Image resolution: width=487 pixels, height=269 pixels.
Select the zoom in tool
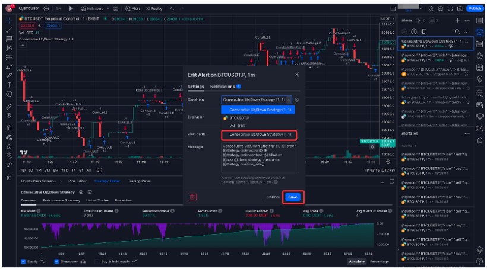click(x=9, y=116)
